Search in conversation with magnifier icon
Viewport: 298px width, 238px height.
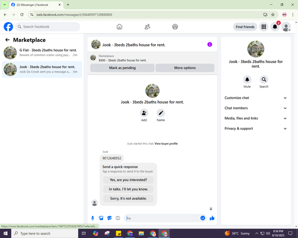pos(264,80)
